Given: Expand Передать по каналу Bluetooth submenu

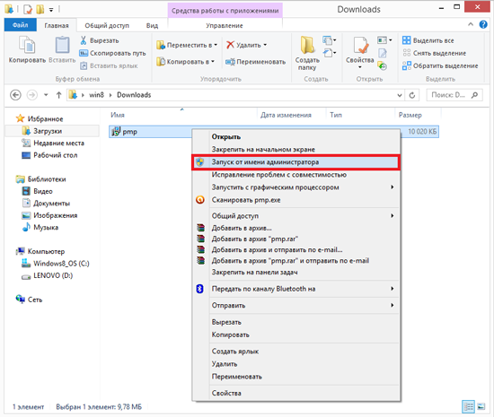Looking at the screenshot, I should [296, 289].
